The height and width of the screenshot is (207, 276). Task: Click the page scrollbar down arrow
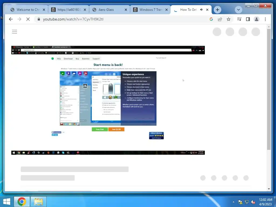[x=269, y=189]
